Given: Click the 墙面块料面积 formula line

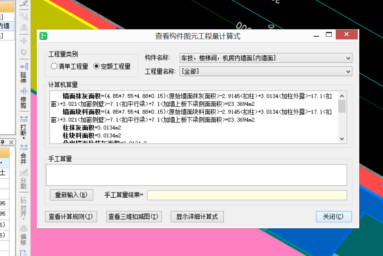Looking at the screenshot, I should click(x=191, y=116).
